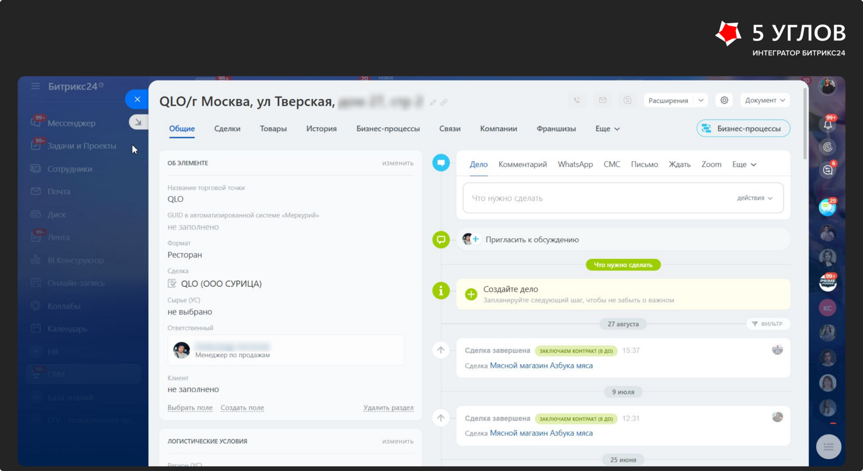Click into the Что нужно сделать field

coord(623,198)
